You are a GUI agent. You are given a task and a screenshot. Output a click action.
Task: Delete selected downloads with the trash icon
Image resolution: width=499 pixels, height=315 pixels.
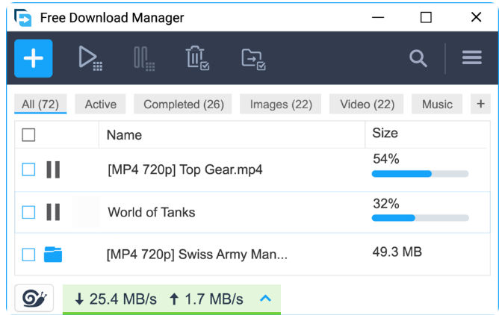196,58
